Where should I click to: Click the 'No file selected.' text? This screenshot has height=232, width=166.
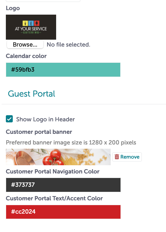point(68,44)
